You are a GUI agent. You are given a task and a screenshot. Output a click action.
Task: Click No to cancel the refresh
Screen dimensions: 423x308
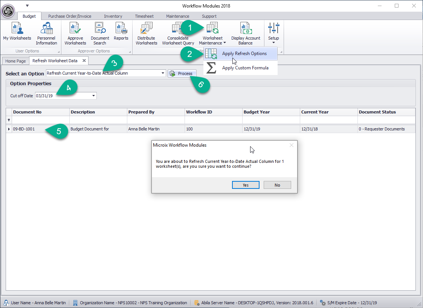click(x=277, y=185)
